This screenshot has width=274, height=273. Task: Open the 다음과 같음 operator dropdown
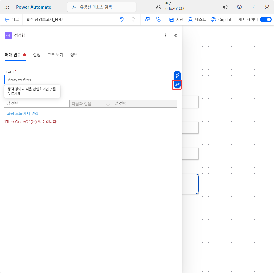click(x=91, y=104)
